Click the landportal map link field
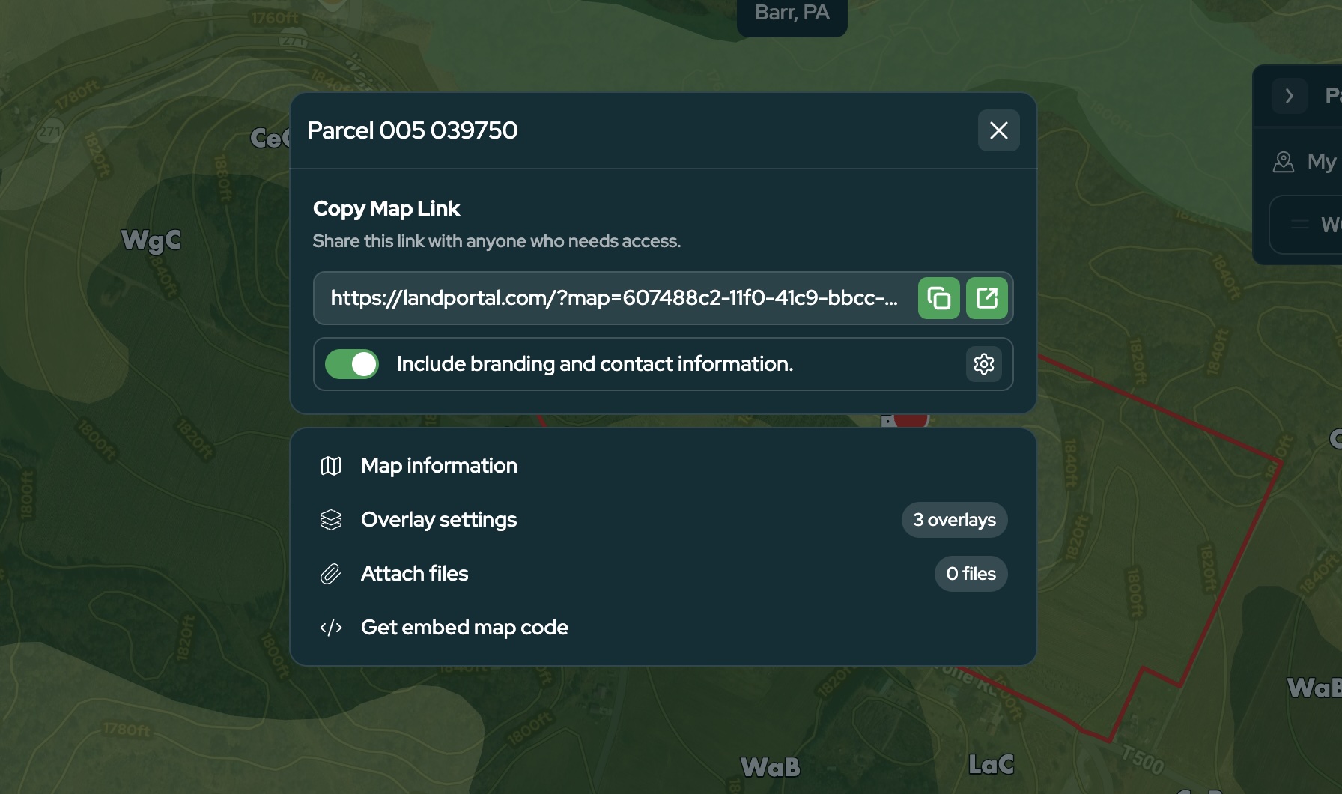Image resolution: width=1342 pixels, height=794 pixels. click(614, 298)
